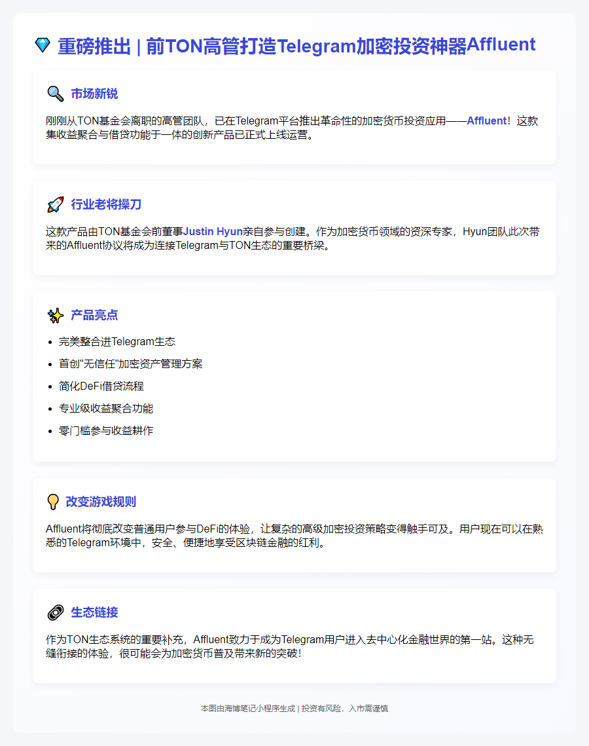Click bullet 零门槛参与收益耕作
The image size is (589, 746).
tap(106, 431)
